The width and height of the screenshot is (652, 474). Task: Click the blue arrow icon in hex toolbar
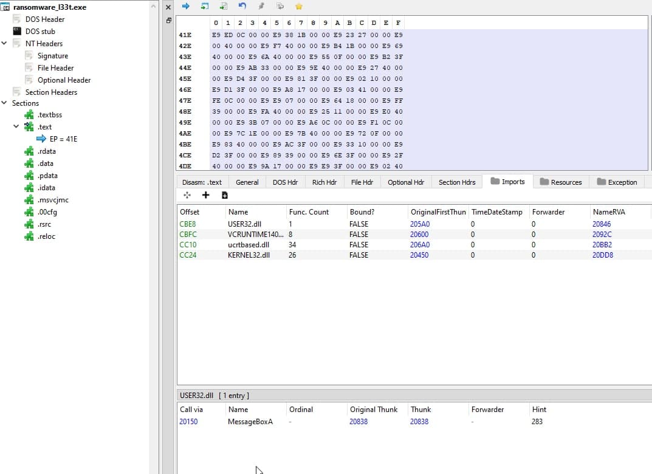point(186,6)
